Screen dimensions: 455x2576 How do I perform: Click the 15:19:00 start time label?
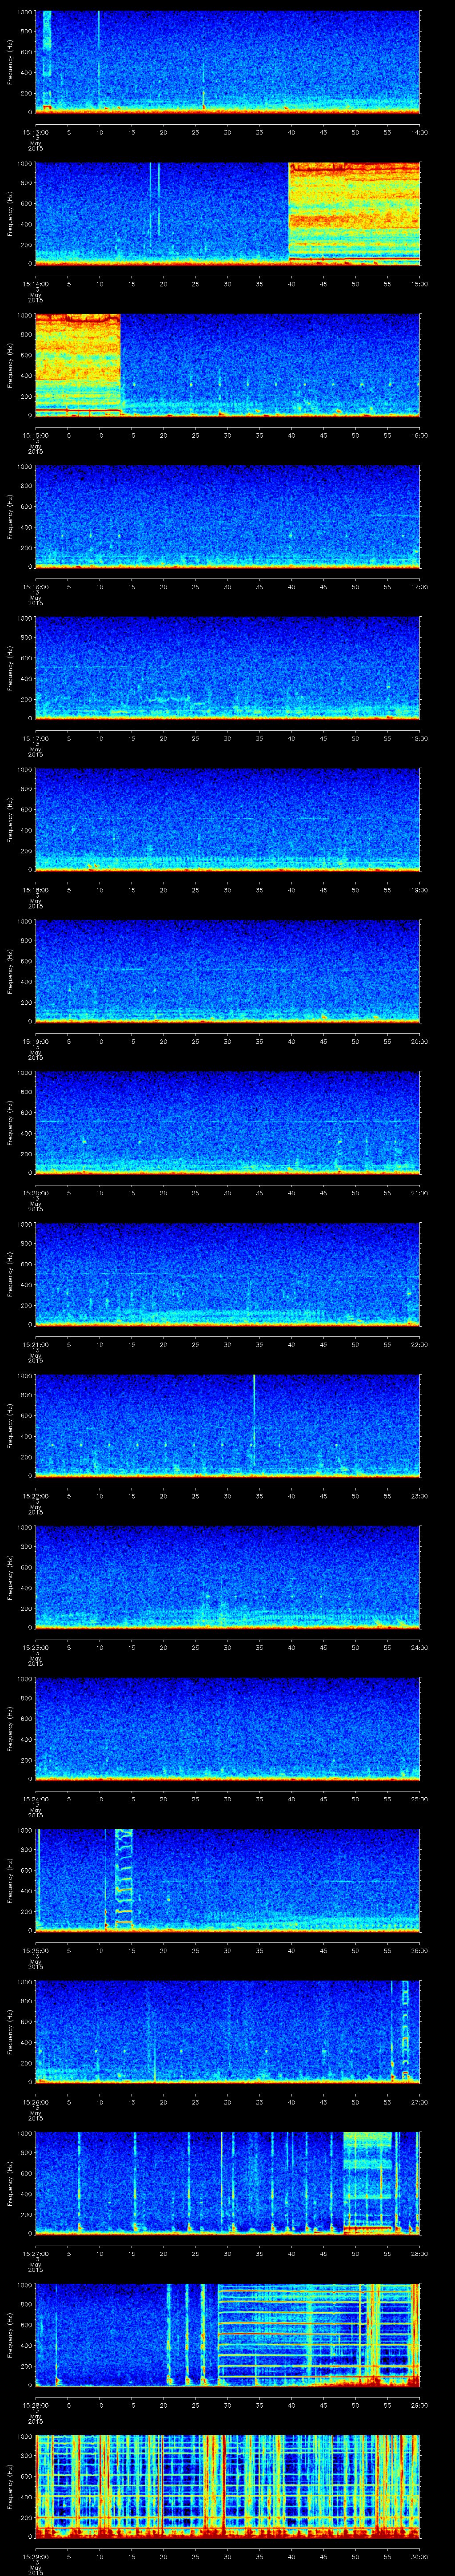tap(35, 1041)
